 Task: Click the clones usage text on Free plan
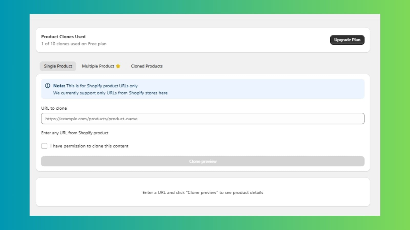click(x=74, y=44)
